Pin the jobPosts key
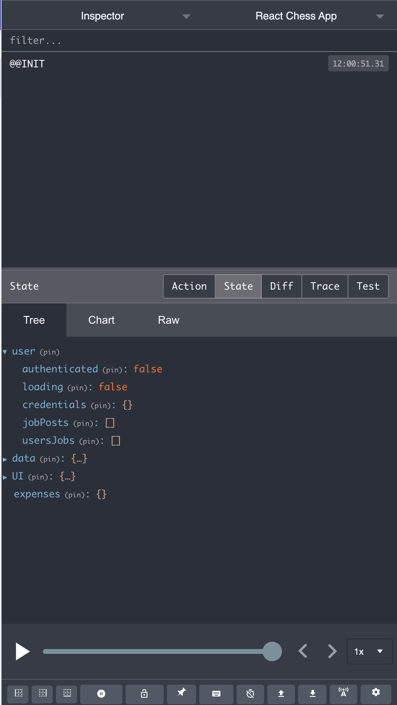Image resolution: width=397 pixels, height=705 pixels. [x=83, y=423]
